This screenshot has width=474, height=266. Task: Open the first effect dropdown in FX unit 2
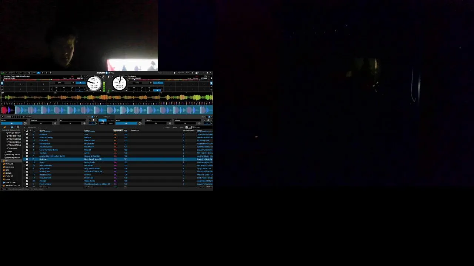click(128, 120)
